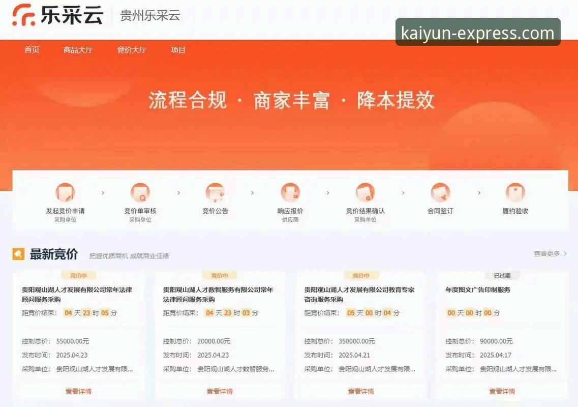This screenshot has height=407, width=578.
Task: Open the 履约验收 acceptance step icon
Action: pyautogui.click(x=515, y=193)
